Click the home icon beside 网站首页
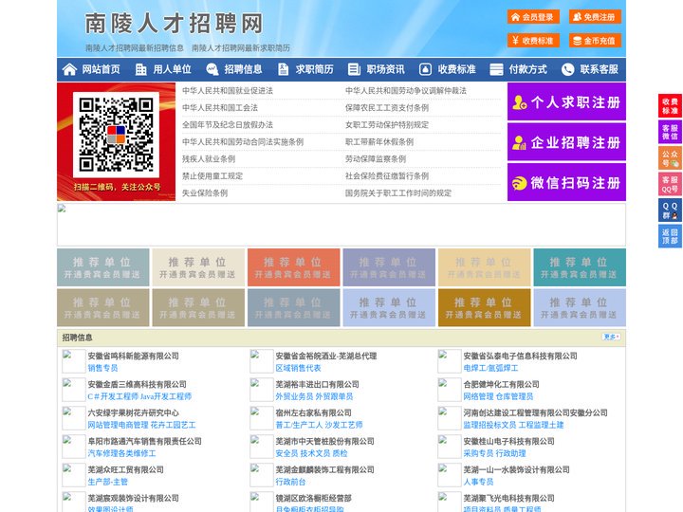 (69, 69)
